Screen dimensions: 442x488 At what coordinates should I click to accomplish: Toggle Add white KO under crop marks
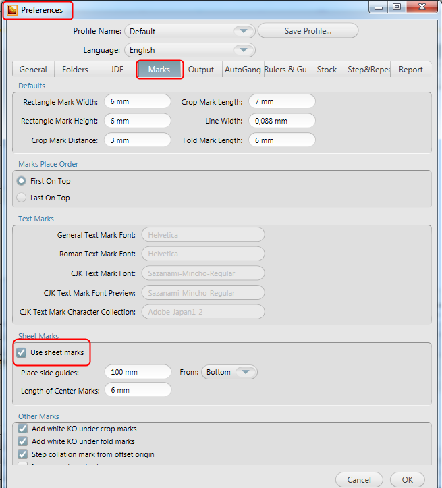pos(23,429)
